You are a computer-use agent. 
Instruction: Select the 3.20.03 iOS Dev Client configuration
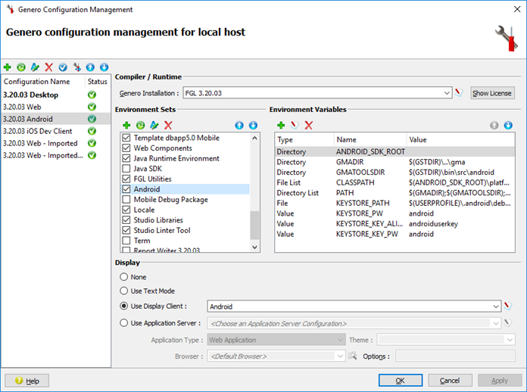point(43,131)
